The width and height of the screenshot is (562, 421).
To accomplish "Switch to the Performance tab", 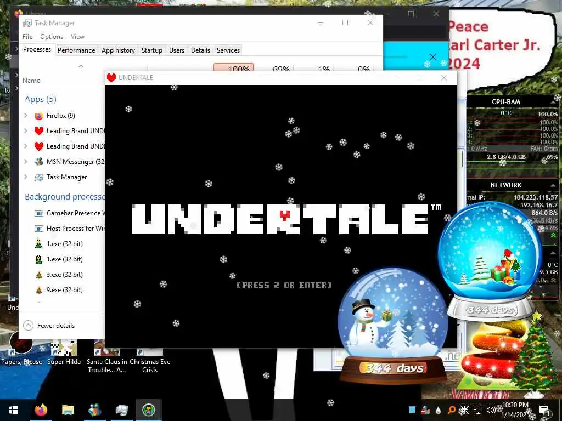I will 76,50.
